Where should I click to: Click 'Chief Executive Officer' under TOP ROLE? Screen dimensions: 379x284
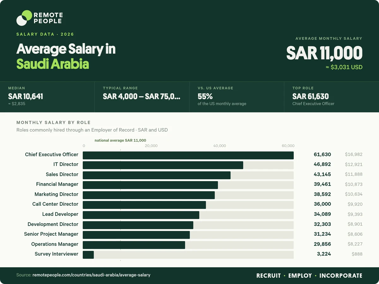point(313,104)
